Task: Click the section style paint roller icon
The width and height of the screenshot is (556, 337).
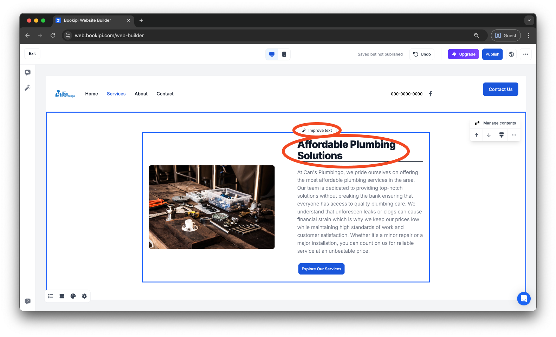Action: [502, 135]
